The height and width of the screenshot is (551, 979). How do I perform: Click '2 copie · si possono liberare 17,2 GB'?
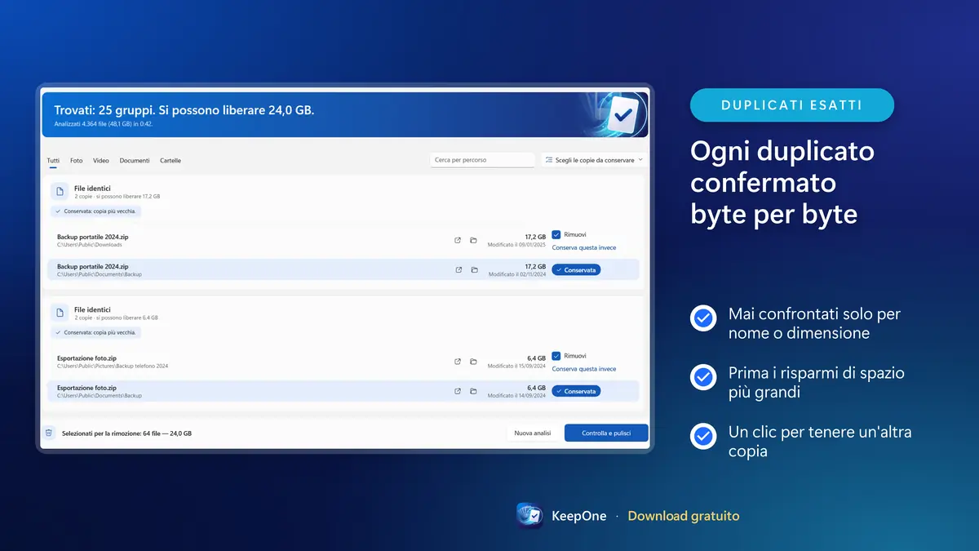pos(117,197)
